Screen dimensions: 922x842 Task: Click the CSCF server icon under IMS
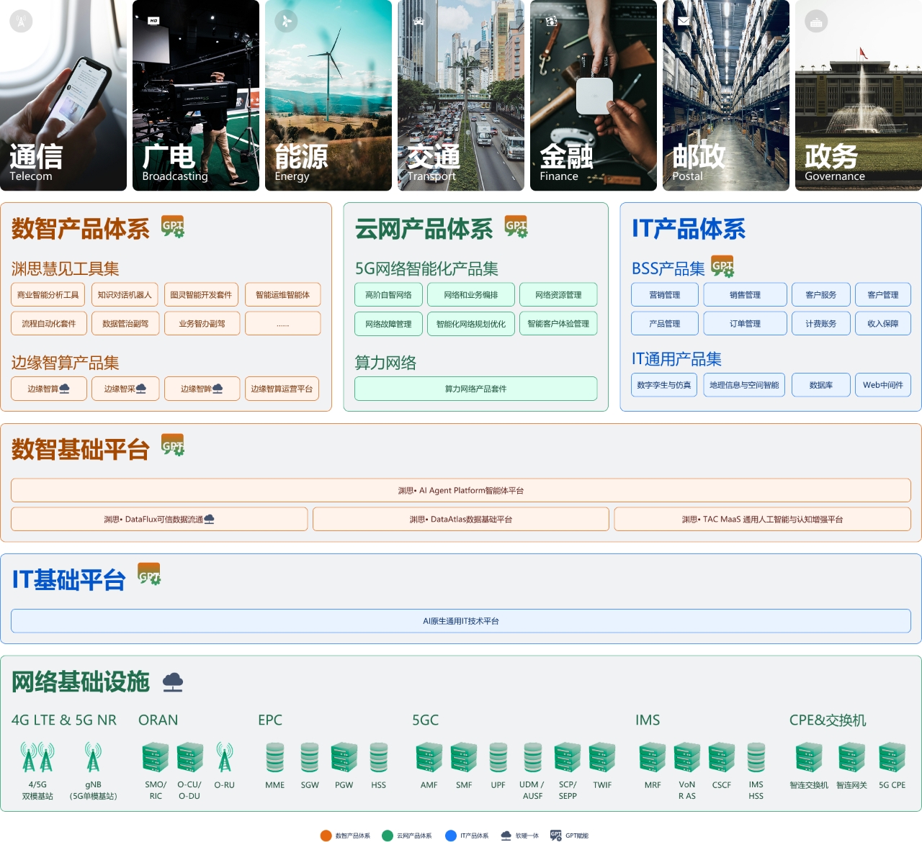(x=721, y=758)
